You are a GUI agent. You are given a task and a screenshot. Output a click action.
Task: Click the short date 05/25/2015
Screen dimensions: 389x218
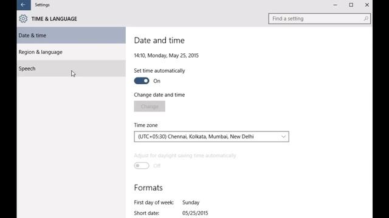click(195, 213)
